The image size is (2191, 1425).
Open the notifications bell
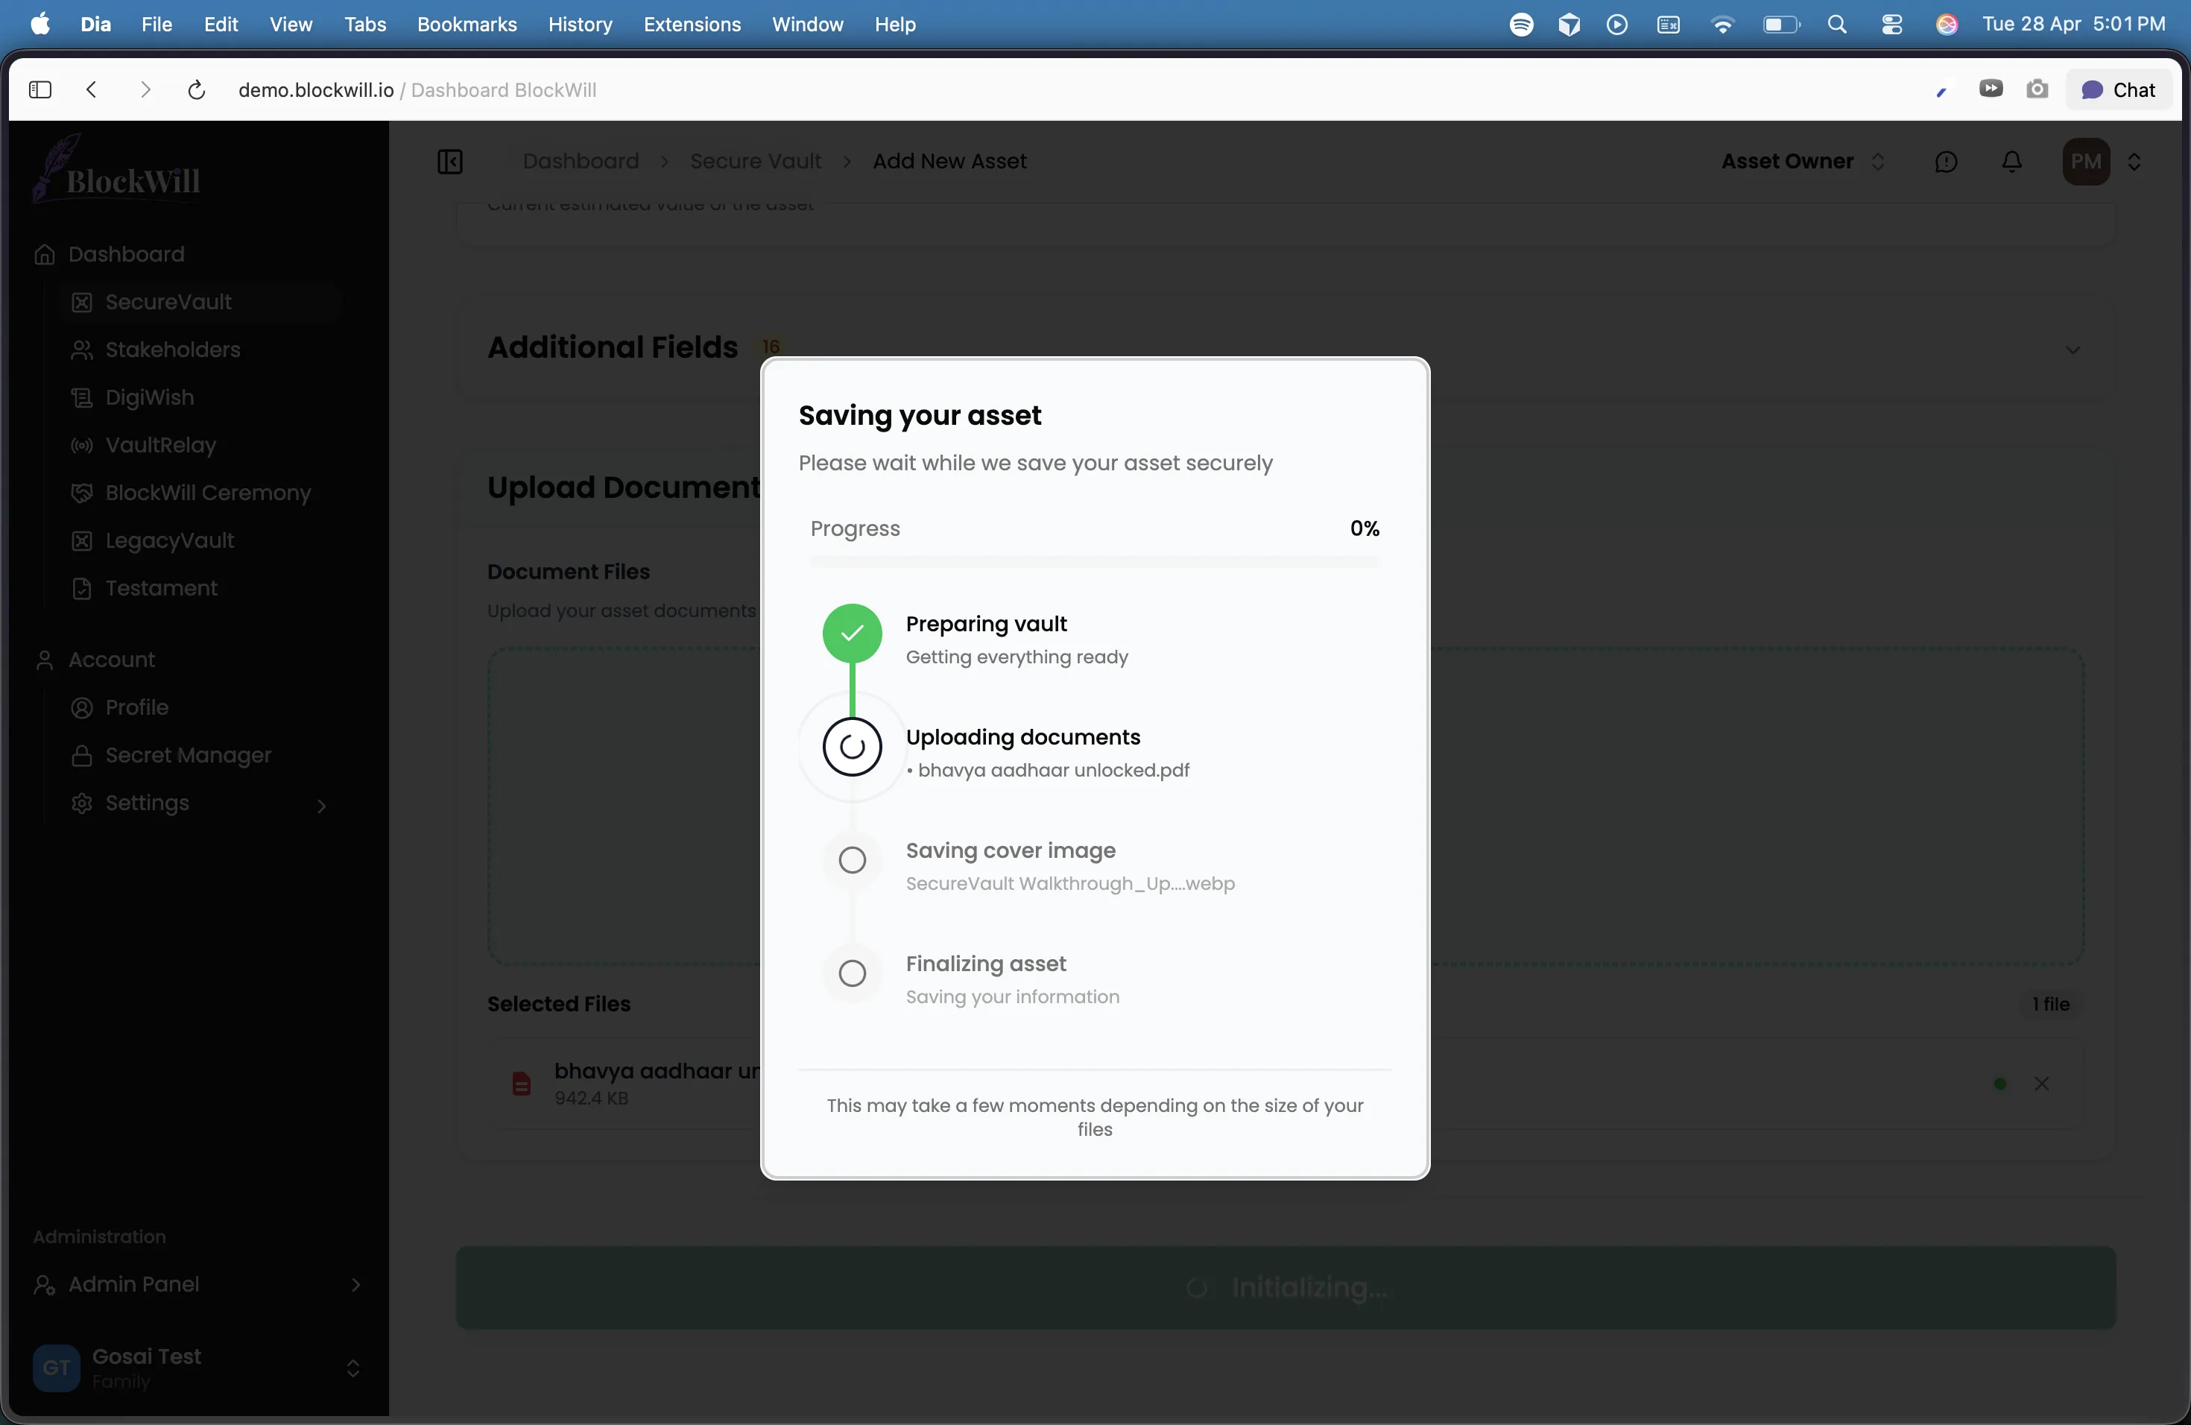pyautogui.click(x=2012, y=162)
